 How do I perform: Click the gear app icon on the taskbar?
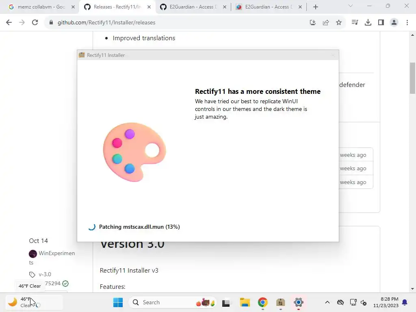[299, 302]
